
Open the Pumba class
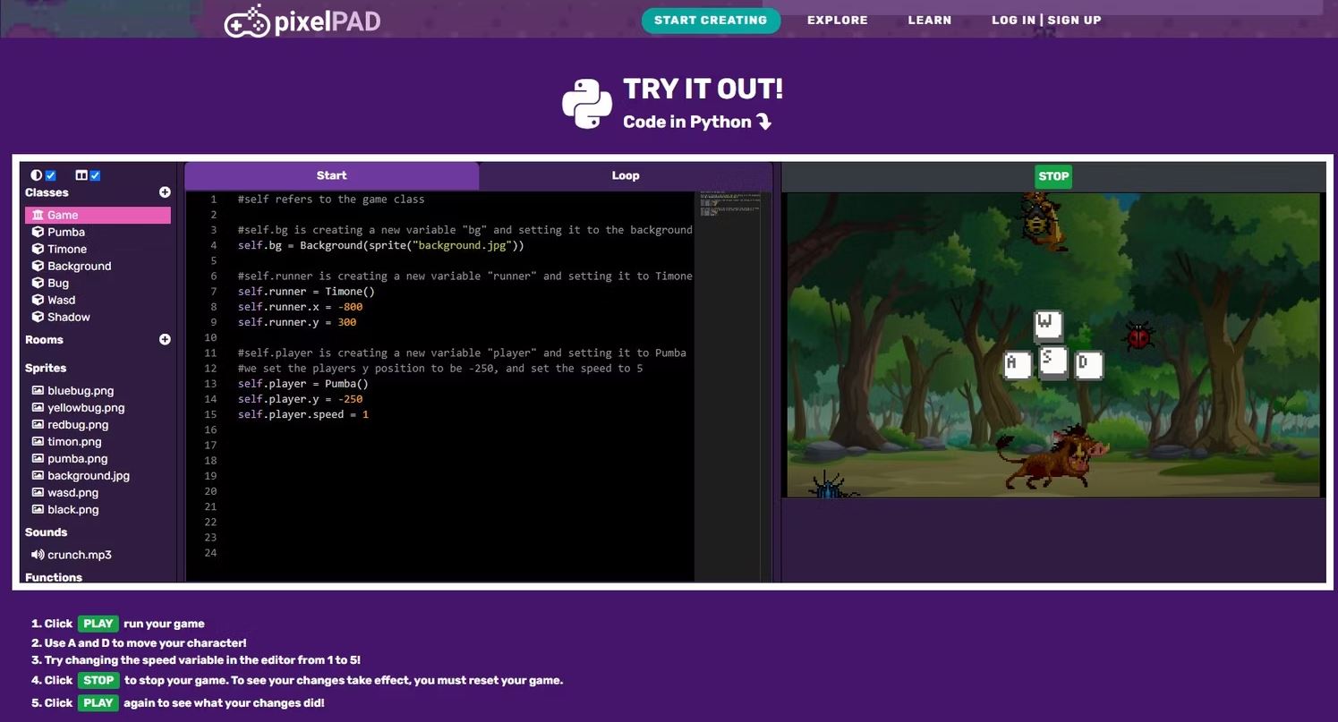point(66,232)
